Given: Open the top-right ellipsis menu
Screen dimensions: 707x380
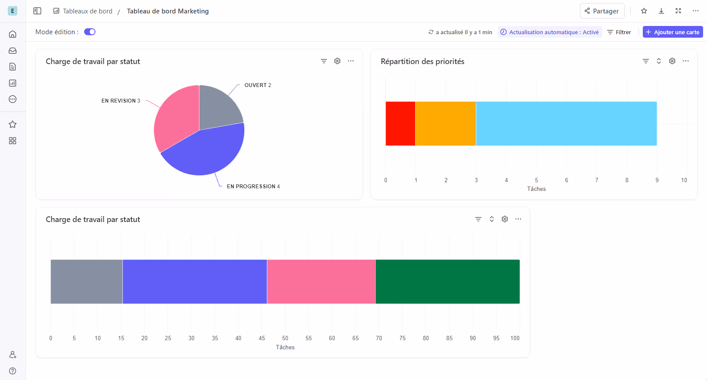Looking at the screenshot, I should pos(695,11).
